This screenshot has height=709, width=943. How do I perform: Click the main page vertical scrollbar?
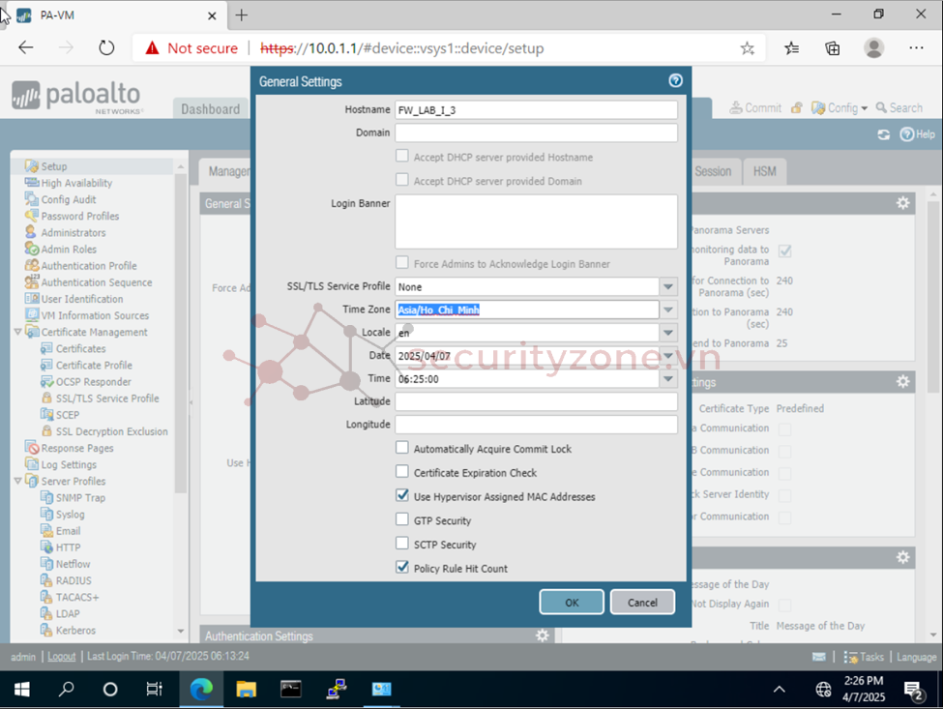932,297
